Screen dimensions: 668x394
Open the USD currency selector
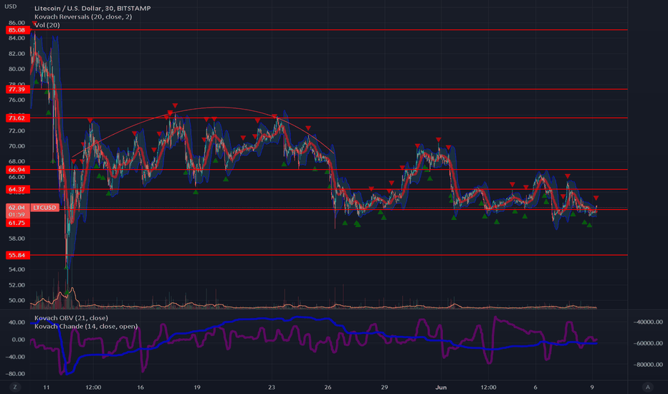[x=10, y=6]
